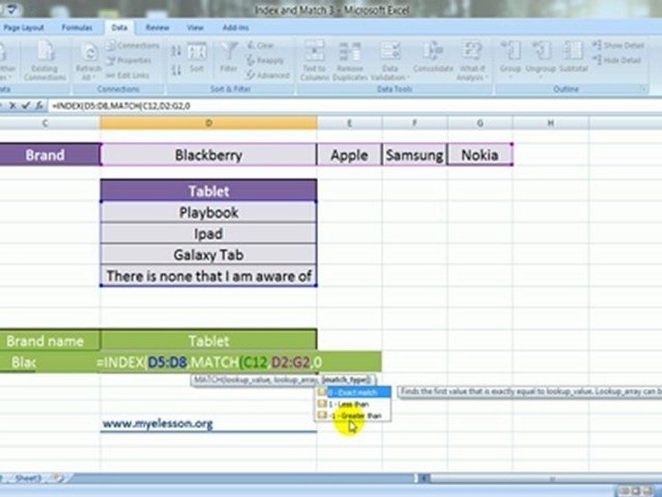Click the insert new worksheet icon
The image size is (662, 497).
click(58, 478)
